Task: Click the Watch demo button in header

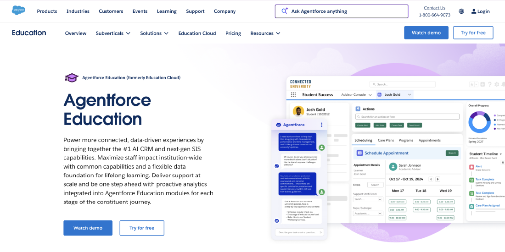Action: click(426, 33)
